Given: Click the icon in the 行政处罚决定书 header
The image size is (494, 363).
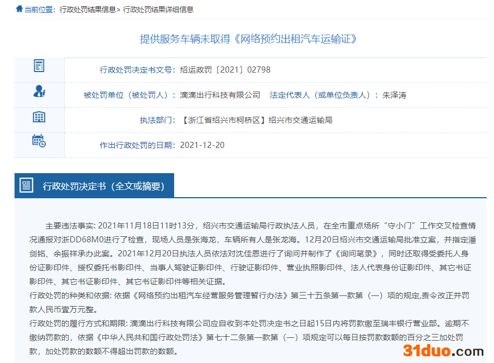Looking at the screenshot, I should [26, 185].
